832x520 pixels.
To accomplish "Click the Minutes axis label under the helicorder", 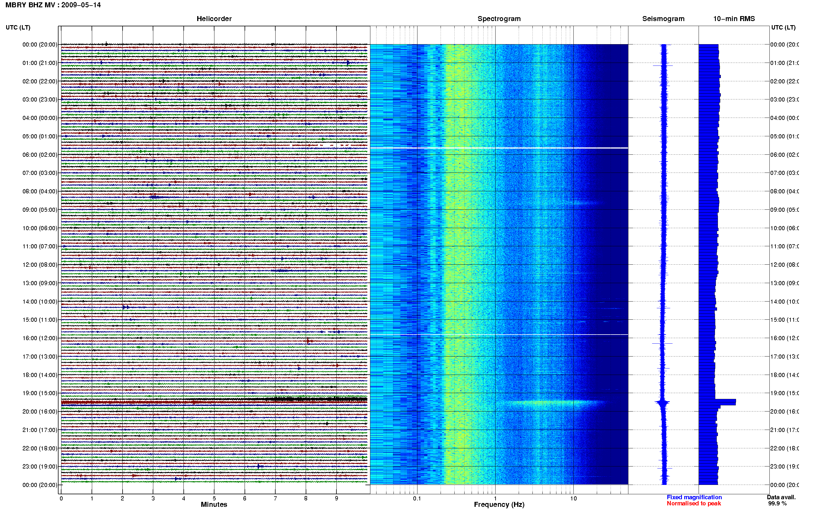I will pyautogui.click(x=214, y=504).
